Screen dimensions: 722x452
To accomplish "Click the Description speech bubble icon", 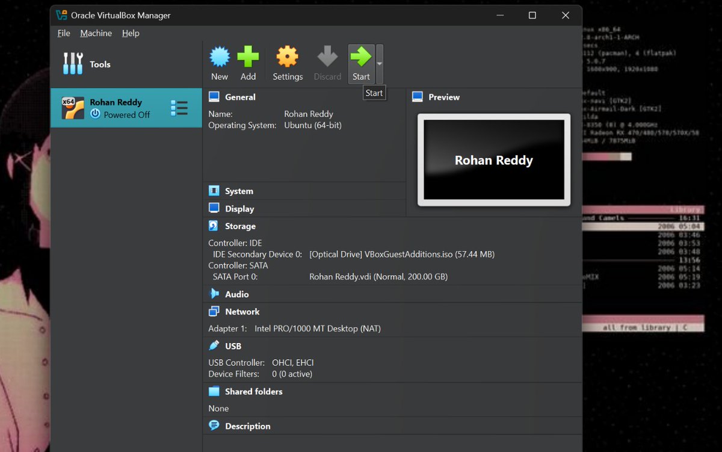I will [x=214, y=426].
